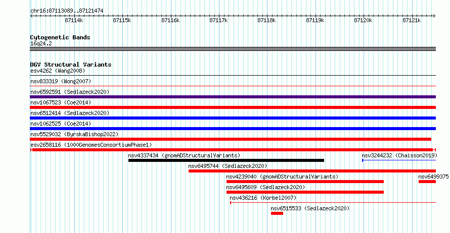
Task: Click the thin red nsv833319 variant line
Action: (x=233, y=86)
